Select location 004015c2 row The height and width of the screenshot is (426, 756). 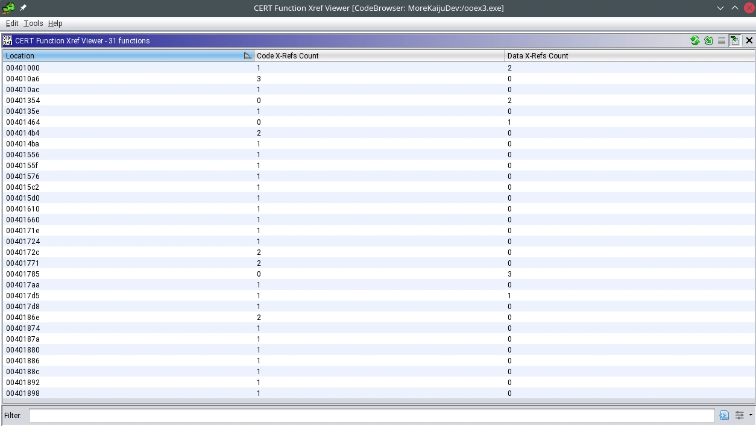tap(378, 187)
